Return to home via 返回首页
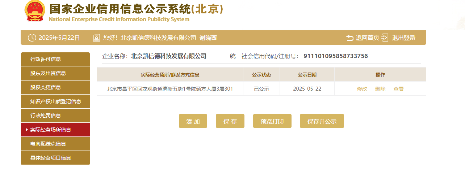 [367, 38]
